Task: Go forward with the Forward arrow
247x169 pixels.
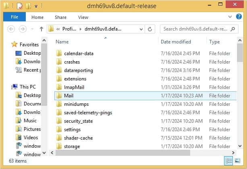Action: point(23,29)
